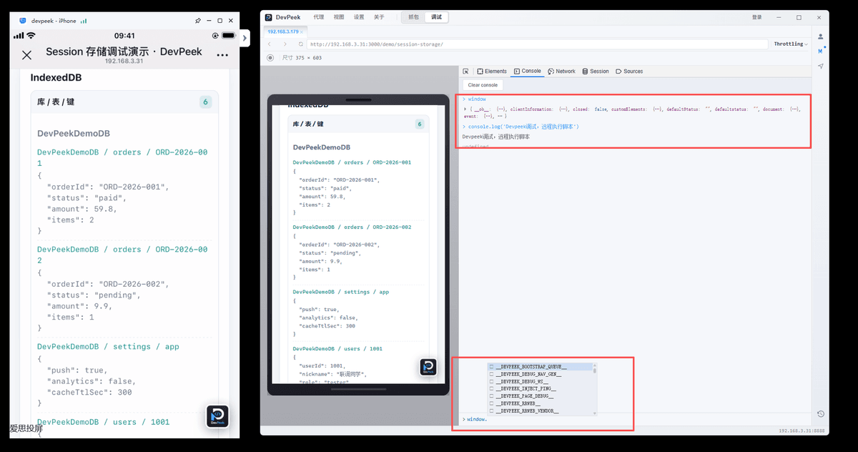Viewport: 858px width, 452px height.
Task: Click the Clear console button
Action: pos(483,85)
